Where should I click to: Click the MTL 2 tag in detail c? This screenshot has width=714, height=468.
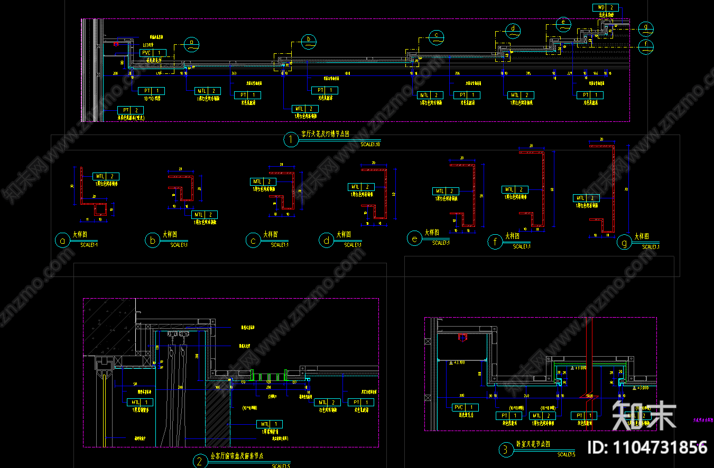(x=263, y=182)
